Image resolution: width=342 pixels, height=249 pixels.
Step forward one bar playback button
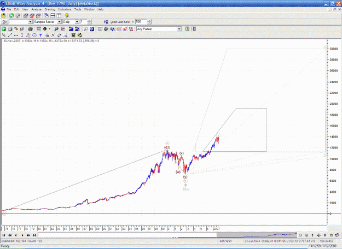(x=22, y=235)
